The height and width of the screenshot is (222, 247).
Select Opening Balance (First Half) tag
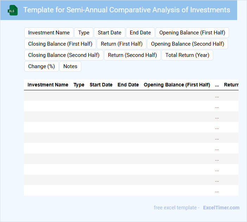(192, 33)
